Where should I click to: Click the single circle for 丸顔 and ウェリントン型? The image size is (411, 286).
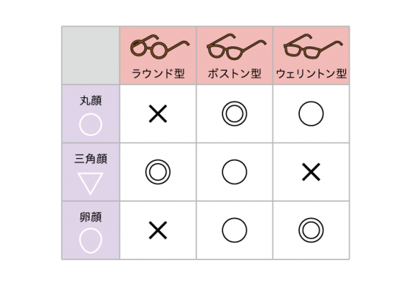click(311, 114)
